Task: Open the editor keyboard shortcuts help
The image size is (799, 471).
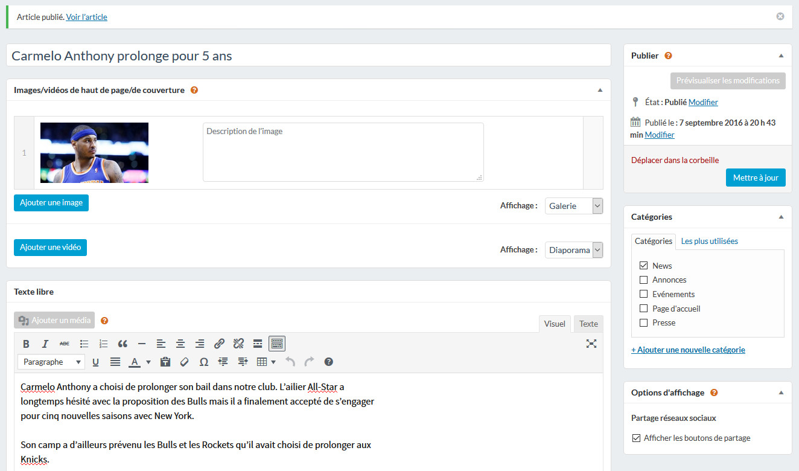Action: pyautogui.click(x=329, y=362)
